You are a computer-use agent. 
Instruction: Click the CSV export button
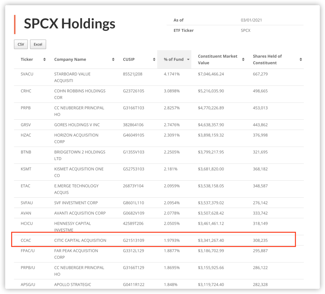tap(21, 44)
